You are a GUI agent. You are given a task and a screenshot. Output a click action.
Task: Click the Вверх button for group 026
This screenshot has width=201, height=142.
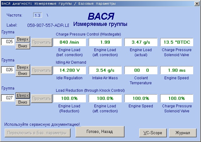click(x=23, y=67)
